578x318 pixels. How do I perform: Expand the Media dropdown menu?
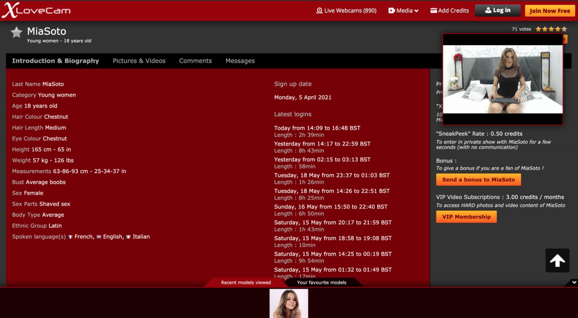point(403,11)
